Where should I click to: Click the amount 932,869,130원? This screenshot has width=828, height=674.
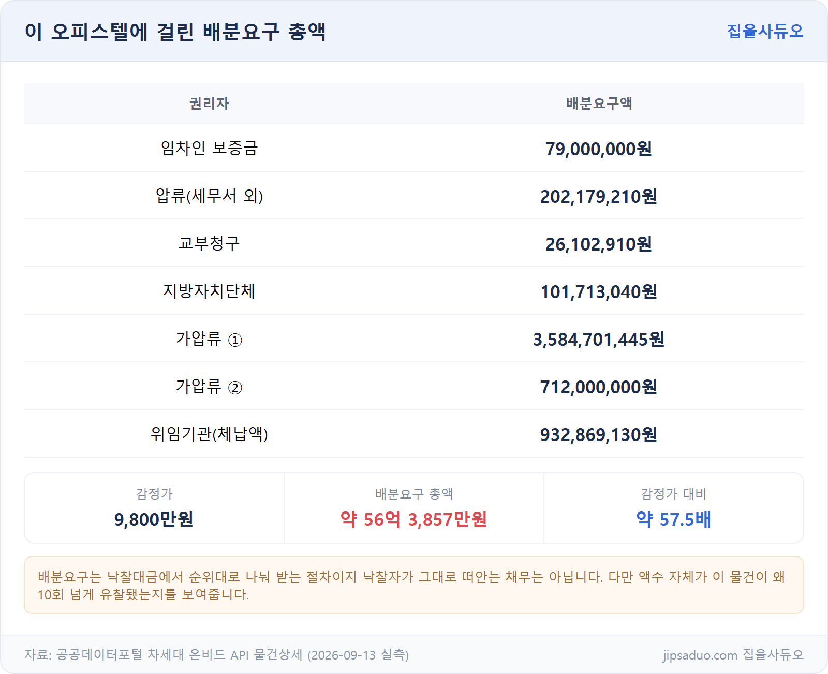[x=599, y=435]
